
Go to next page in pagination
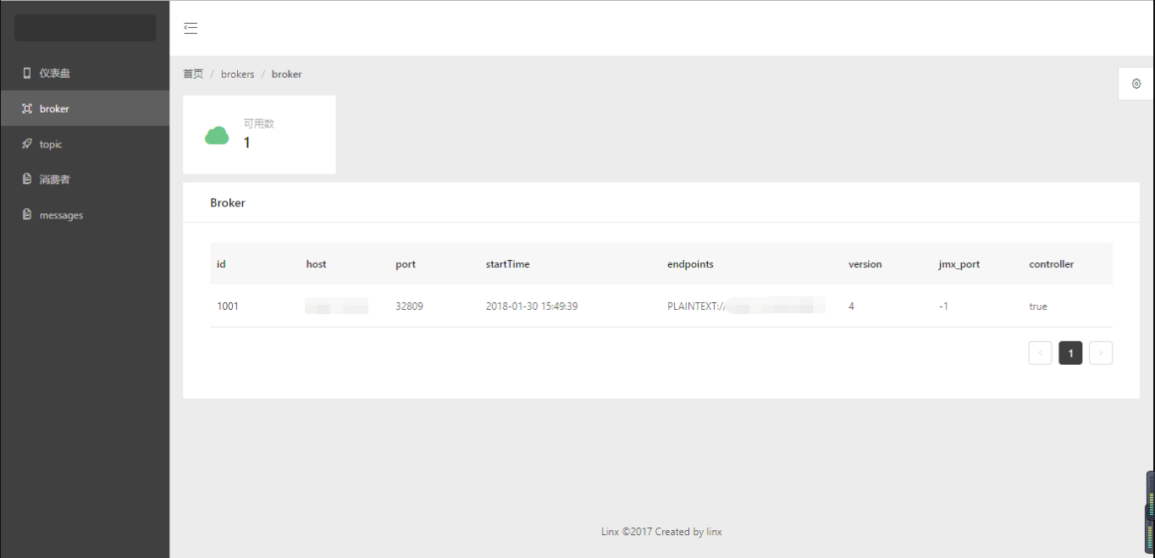1101,353
